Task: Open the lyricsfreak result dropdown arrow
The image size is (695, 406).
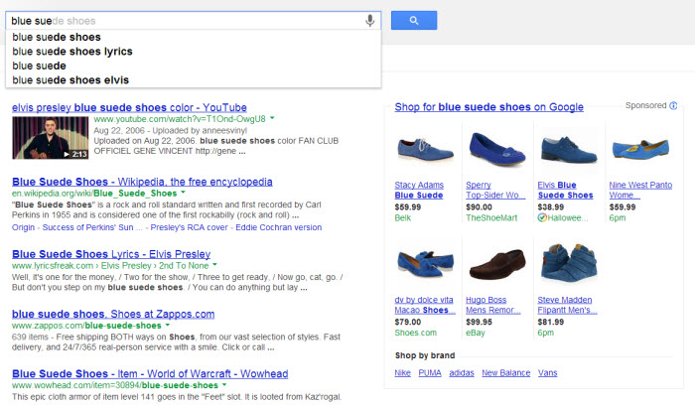Action: tap(215, 265)
